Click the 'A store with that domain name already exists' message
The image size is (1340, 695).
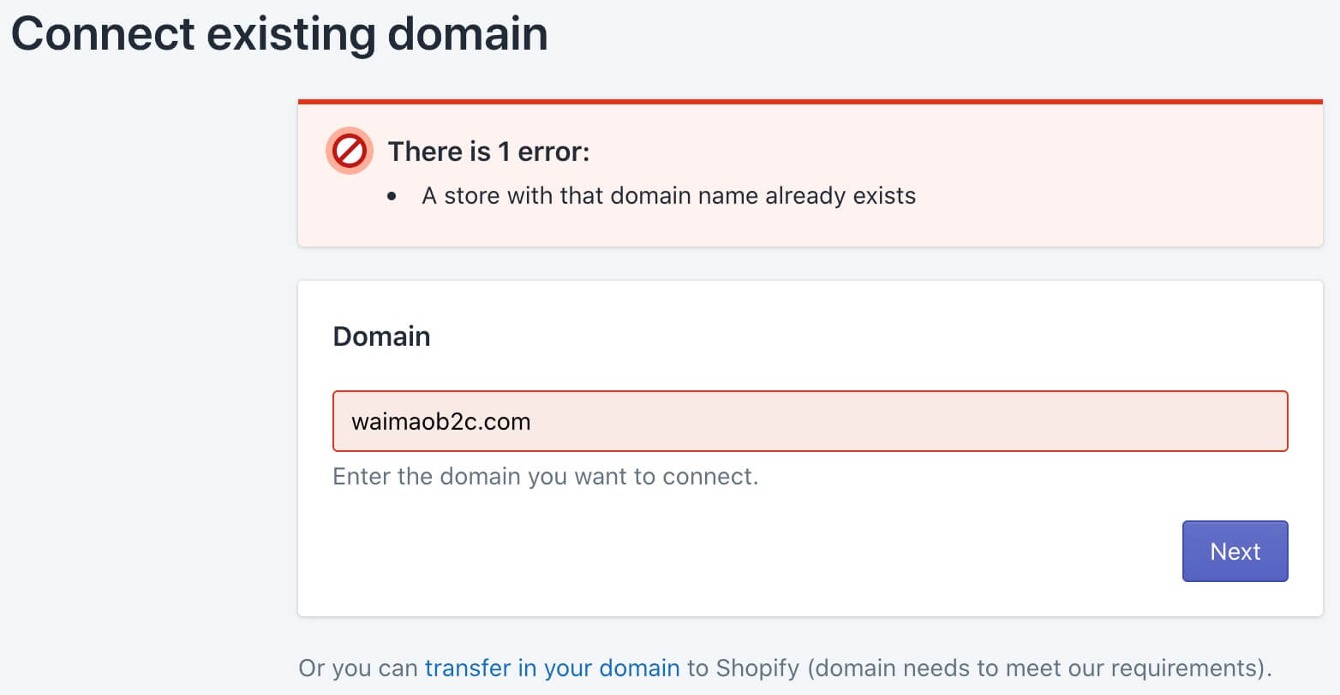click(x=668, y=196)
